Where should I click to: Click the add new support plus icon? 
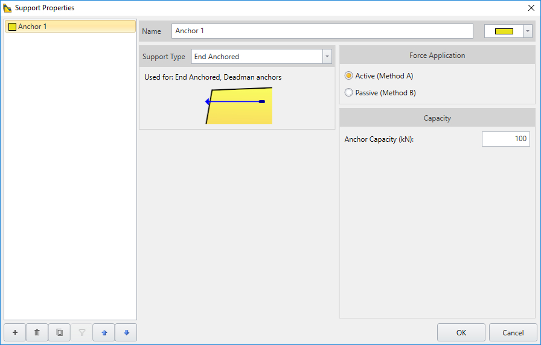pyautogui.click(x=14, y=332)
